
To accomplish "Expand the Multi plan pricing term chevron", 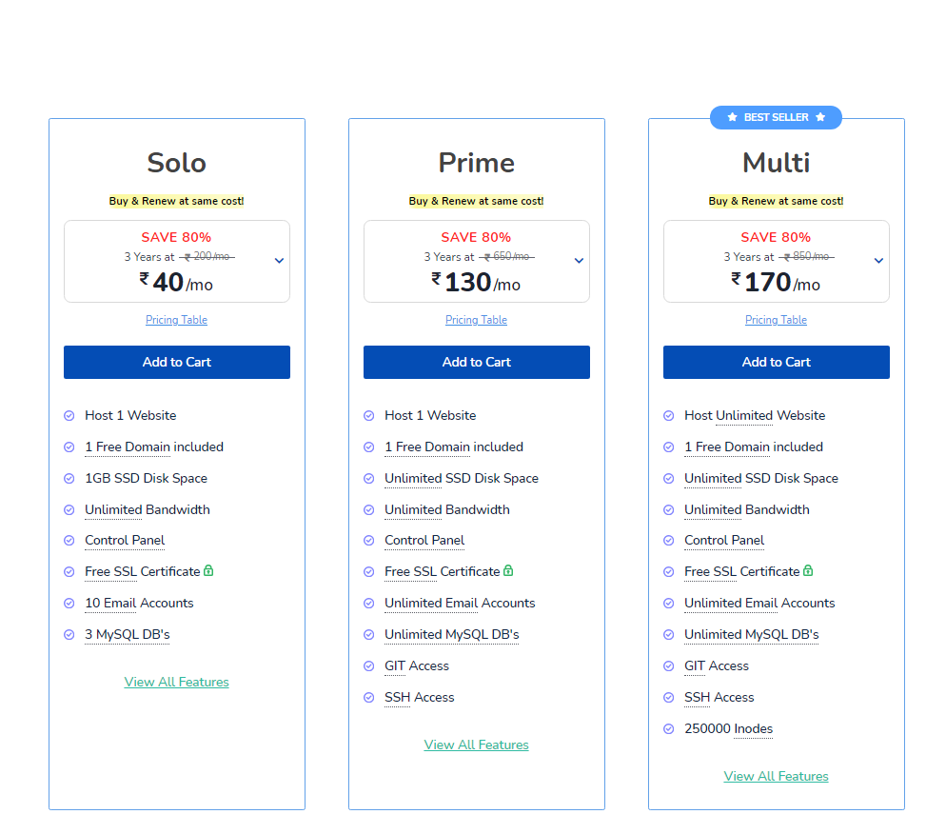I will pos(878,261).
